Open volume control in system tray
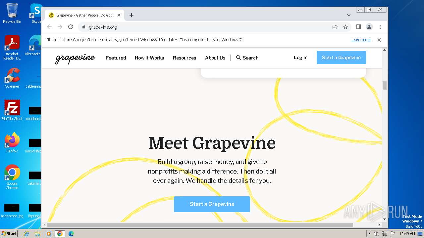This screenshot has width=424, height=238. click(377, 234)
